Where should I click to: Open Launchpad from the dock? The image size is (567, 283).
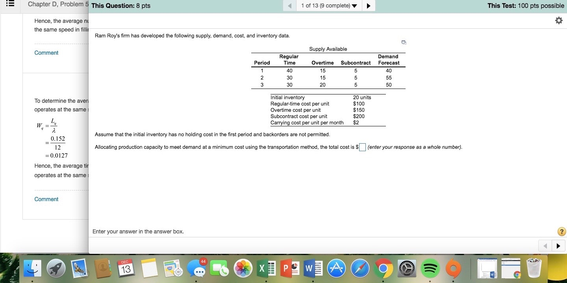click(x=56, y=268)
